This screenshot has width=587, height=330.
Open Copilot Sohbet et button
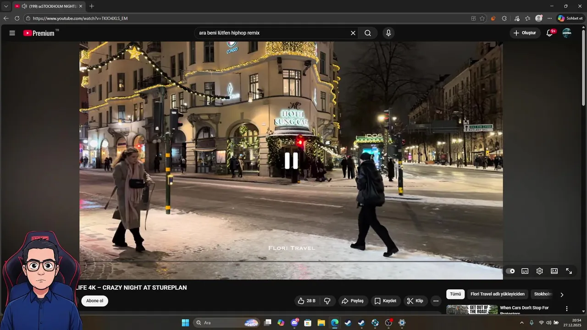coord(570,18)
